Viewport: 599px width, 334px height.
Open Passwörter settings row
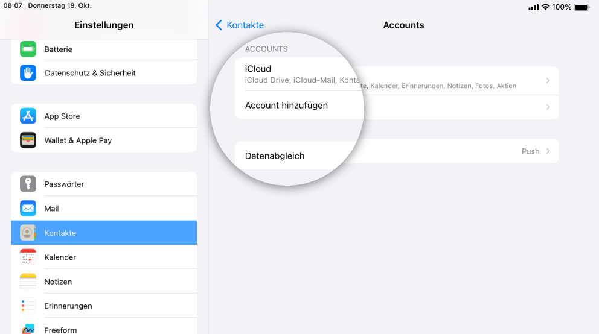104,184
